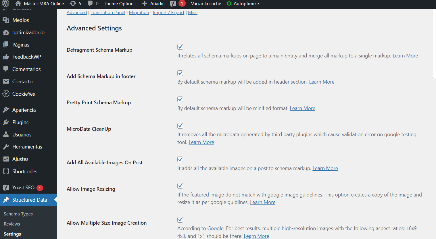Uncheck Defragment Schema Markup checkbox
The image size is (436, 239).
point(180,47)
